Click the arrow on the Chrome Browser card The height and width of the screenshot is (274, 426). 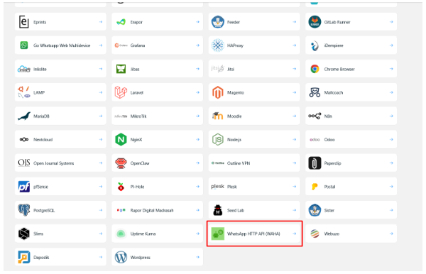(391, 69)
